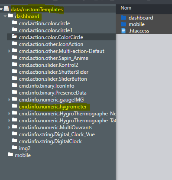Select dashboard name in right file list
The image size is (172, 180).
[141, 18]
